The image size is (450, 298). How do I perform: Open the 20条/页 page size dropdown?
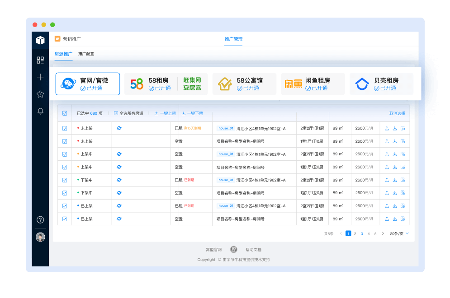tap(399, 233)
